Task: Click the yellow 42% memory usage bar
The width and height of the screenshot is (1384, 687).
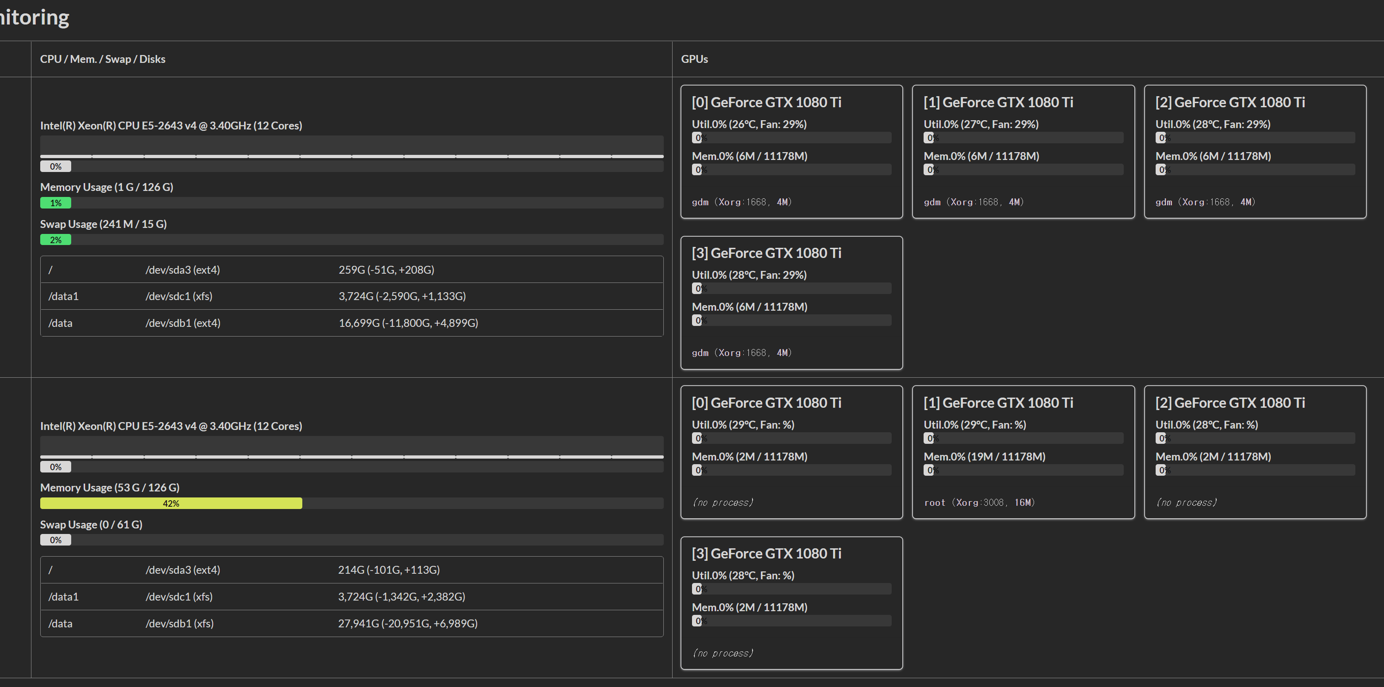Action: 171,503
